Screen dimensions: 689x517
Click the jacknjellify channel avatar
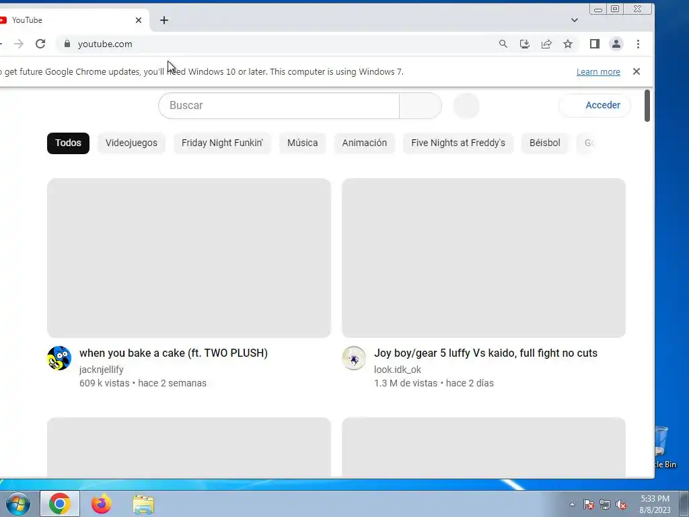point(59,358)
